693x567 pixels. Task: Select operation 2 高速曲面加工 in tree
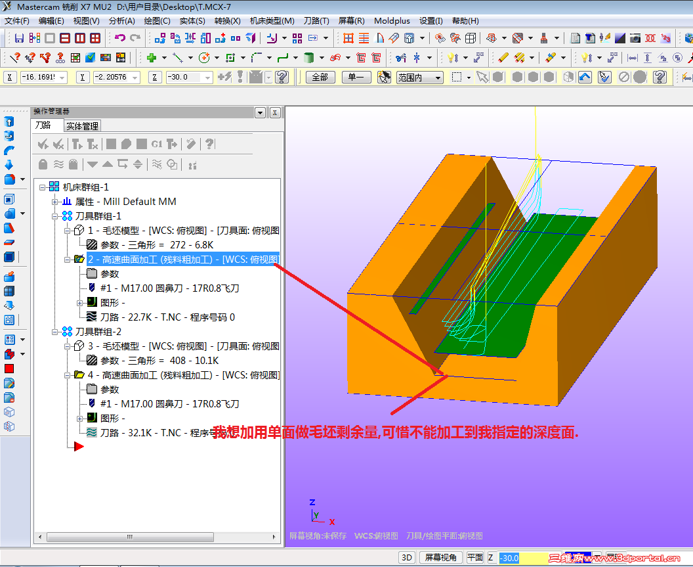click(x=183, y=260)
